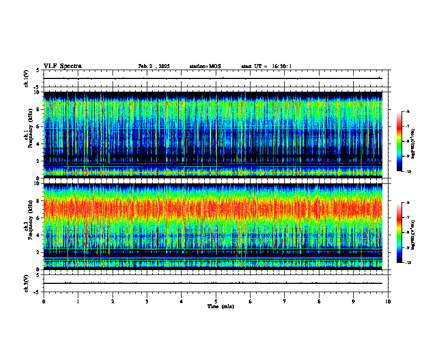
Task: Click time axis tick label '8'
Action: point(319,302)
